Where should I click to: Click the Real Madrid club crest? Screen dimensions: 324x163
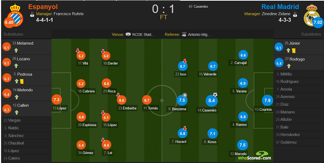point(311,15)
